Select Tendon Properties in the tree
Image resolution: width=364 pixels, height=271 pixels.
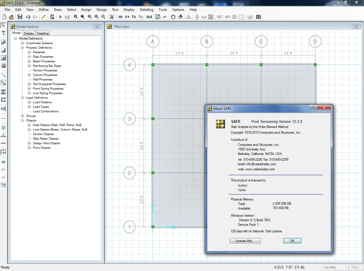click(x=45, y=70)
